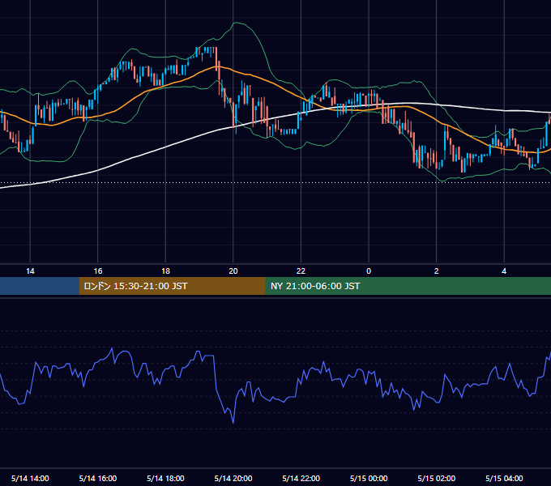
Task: Click the 5/14 16:00 time label
Action: [x=98, y=478]
